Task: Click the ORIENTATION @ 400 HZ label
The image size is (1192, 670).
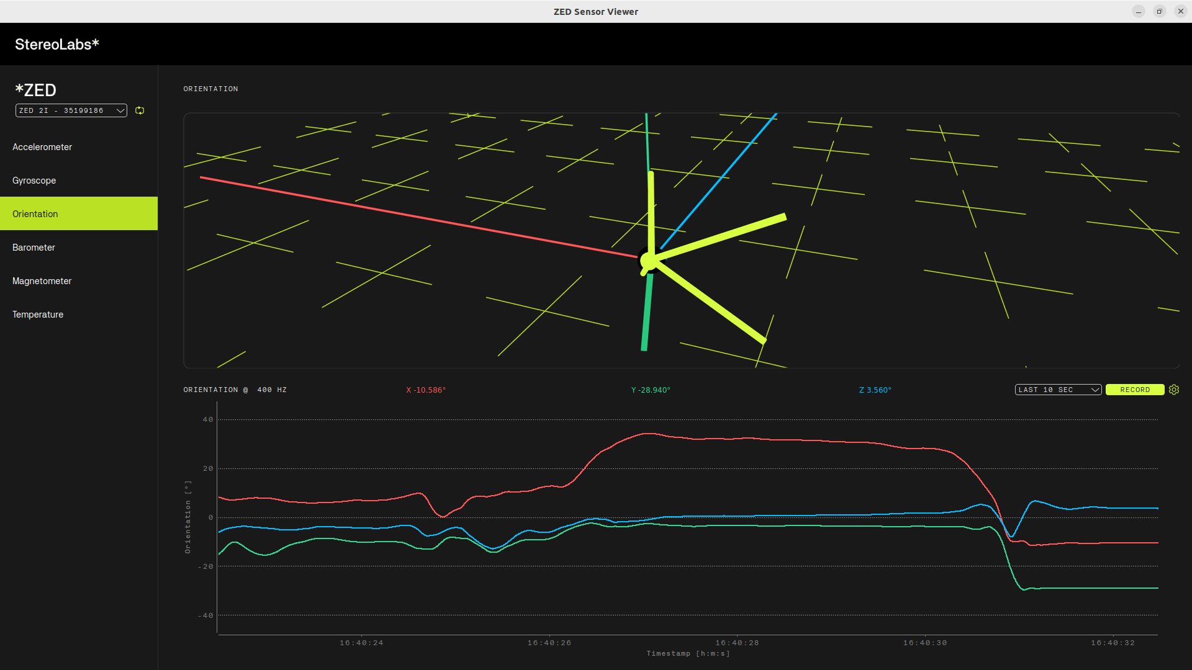Action: (x=235, y=390)
